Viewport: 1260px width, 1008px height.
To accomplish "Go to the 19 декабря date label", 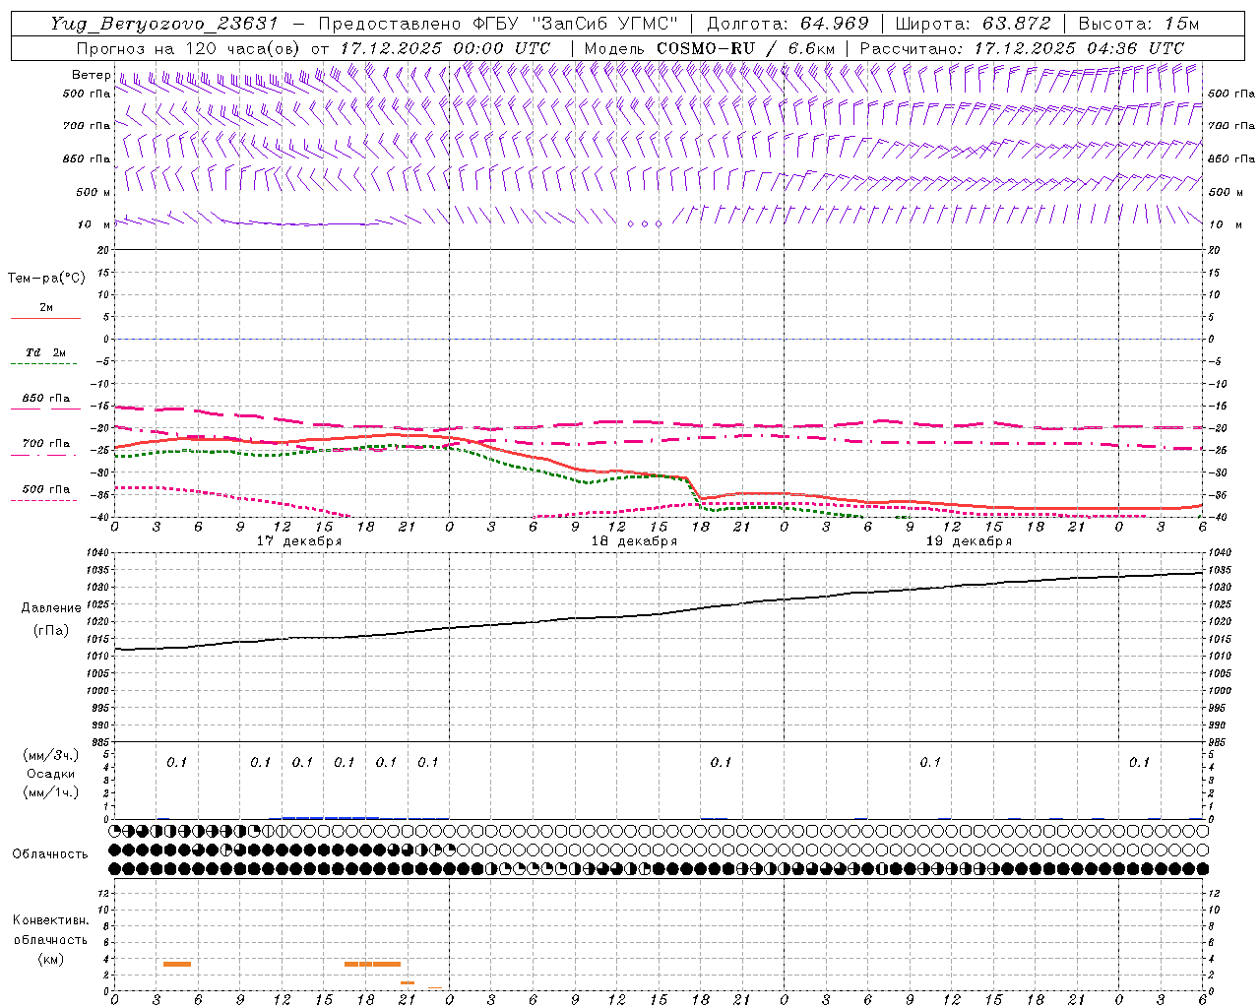I will [969, 541].
